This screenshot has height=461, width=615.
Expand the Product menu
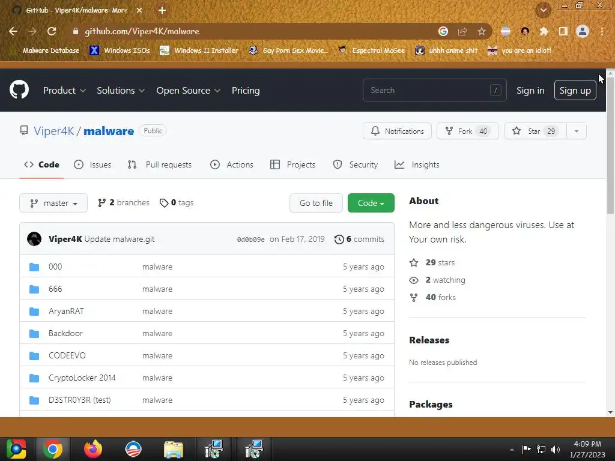(x=64, y=90)
